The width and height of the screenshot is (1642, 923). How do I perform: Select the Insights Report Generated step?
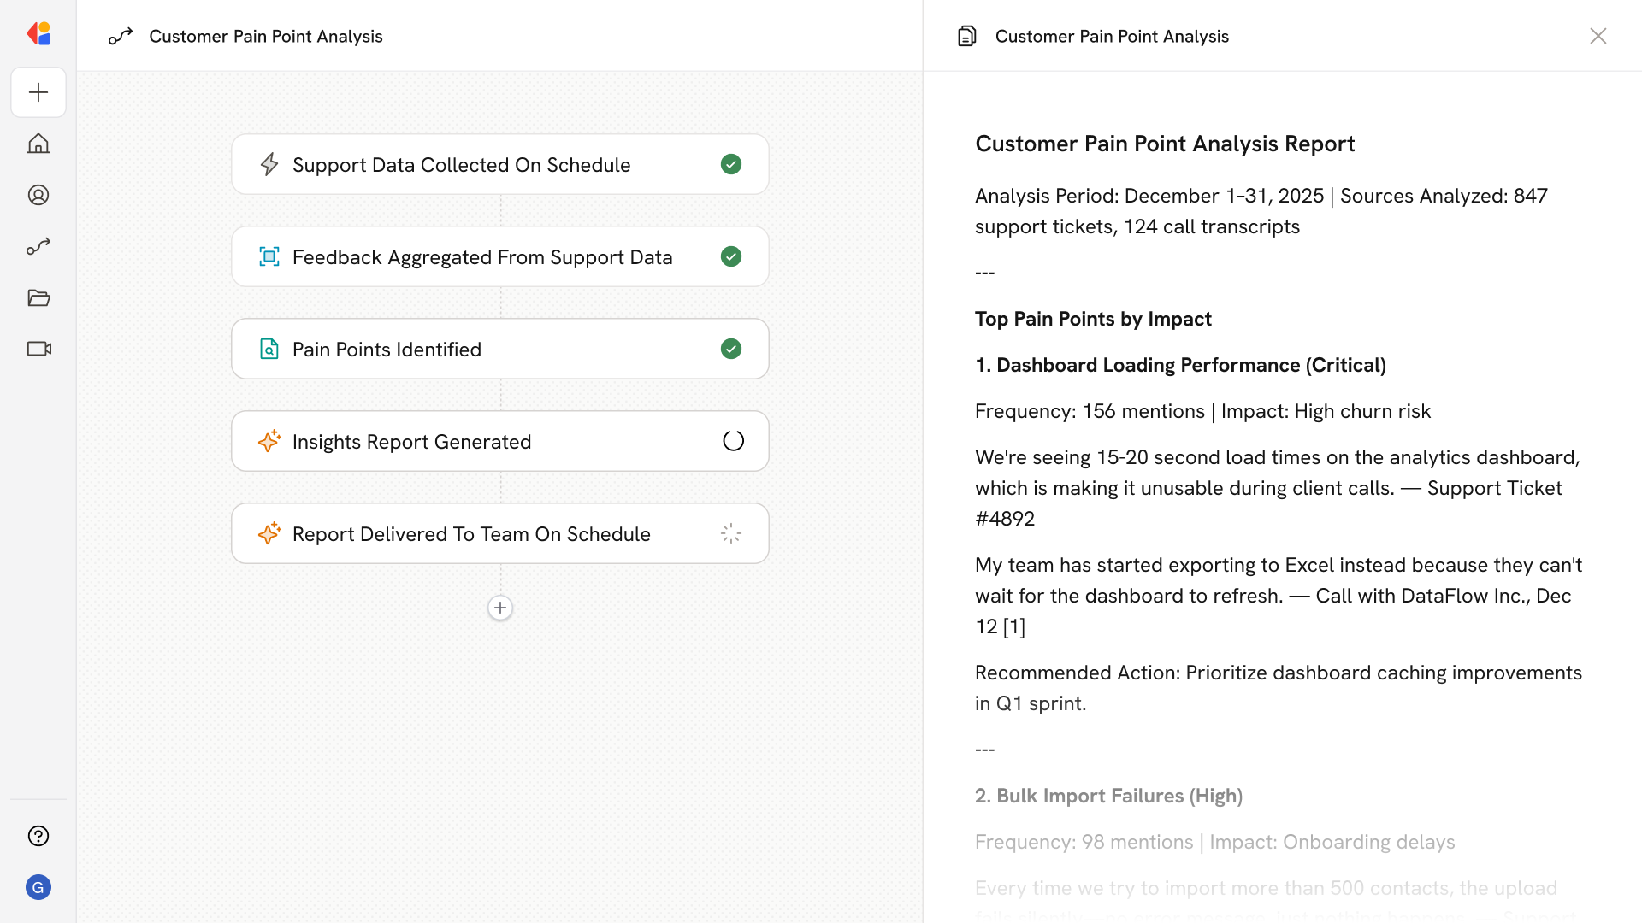pos(411,442)
